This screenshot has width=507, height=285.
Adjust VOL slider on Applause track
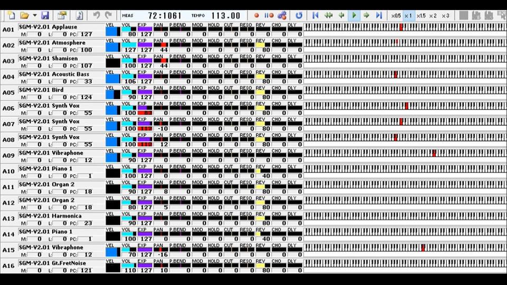pos(129,29)
